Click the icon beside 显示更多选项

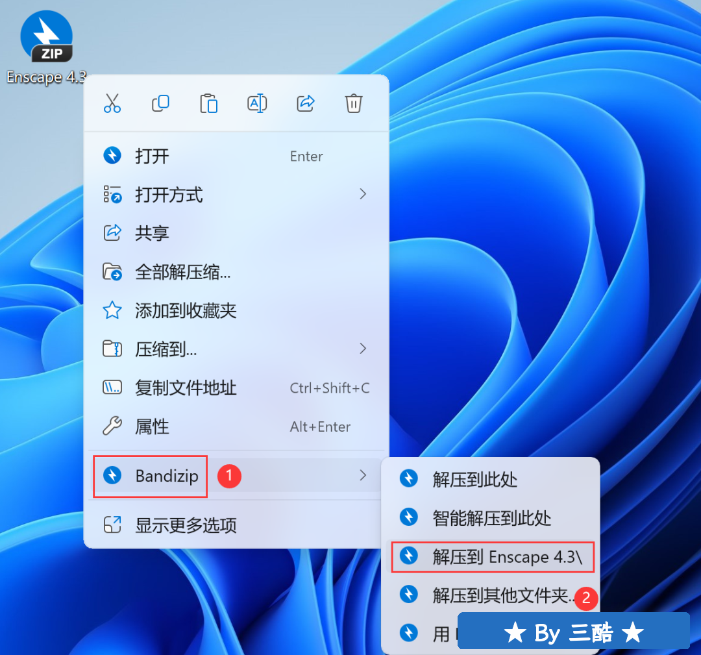click(x=112, y=525)
